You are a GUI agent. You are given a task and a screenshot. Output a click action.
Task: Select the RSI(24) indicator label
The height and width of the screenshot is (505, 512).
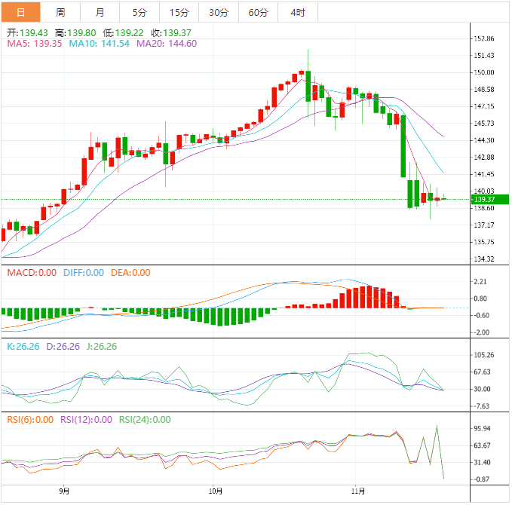[145, 420]
